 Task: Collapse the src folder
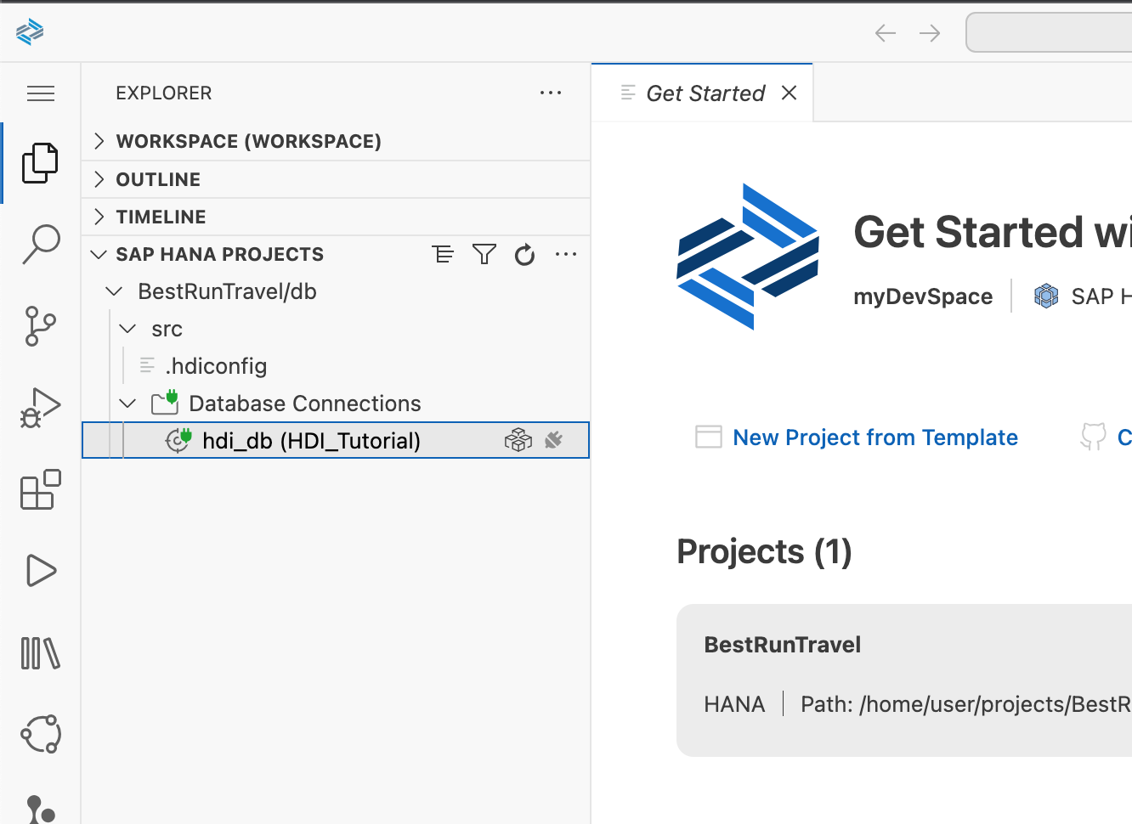(x=127, y=329)
